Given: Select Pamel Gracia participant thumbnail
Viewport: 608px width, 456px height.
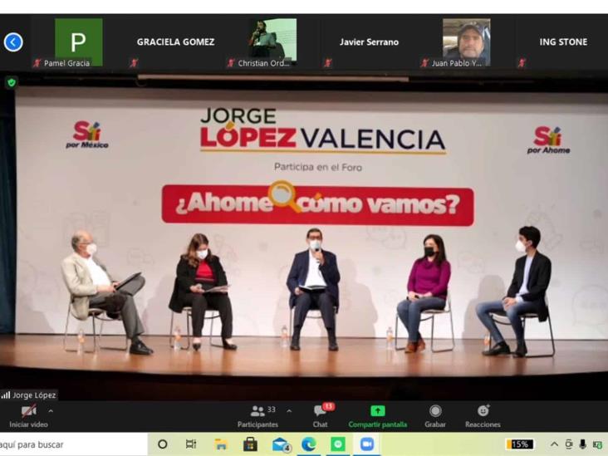Looking at the screenshot, I should pos(79,42).
